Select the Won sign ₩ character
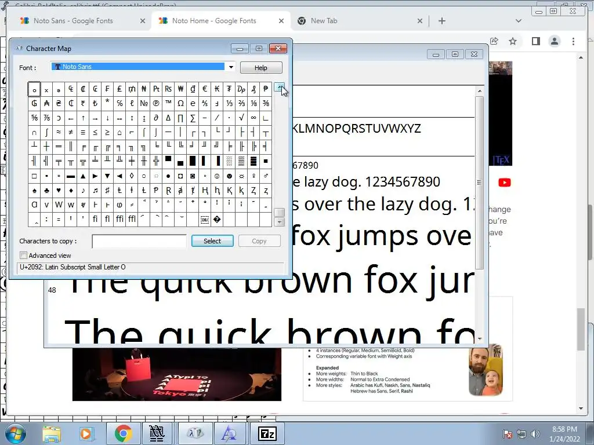The width and height of the screenshot is (594, 445). (180, 89)
